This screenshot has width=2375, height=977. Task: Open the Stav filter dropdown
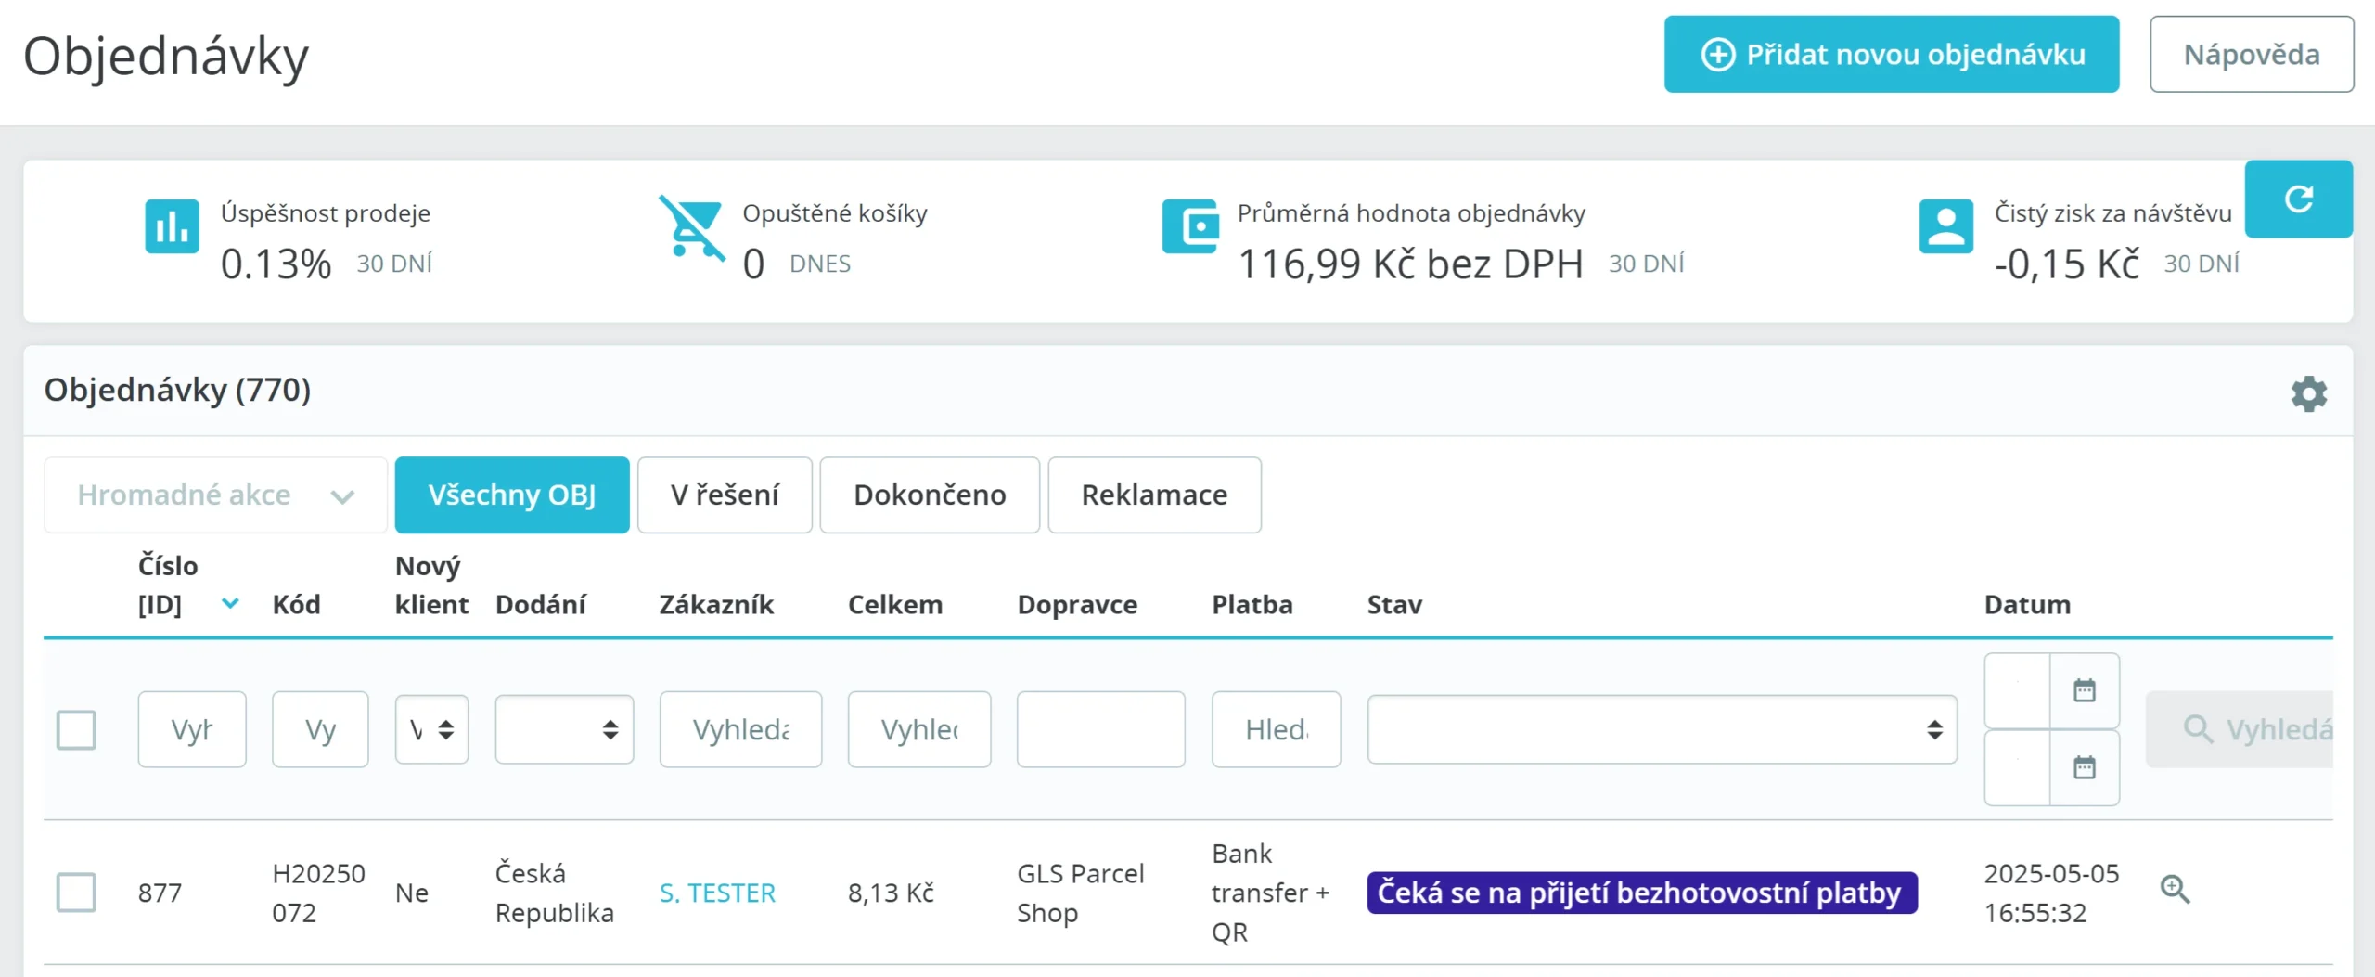tap(1661, 729)
